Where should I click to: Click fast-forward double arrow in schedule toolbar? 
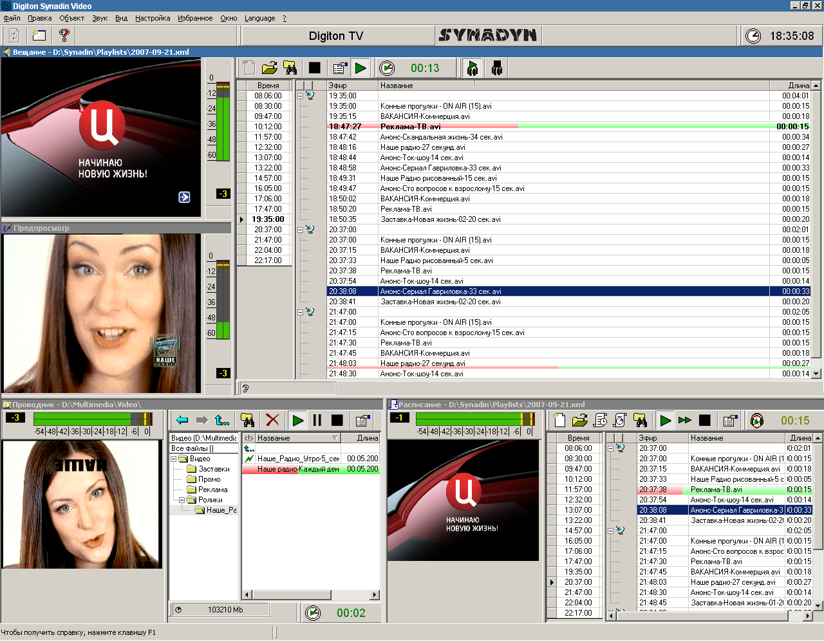click(685, 420)
